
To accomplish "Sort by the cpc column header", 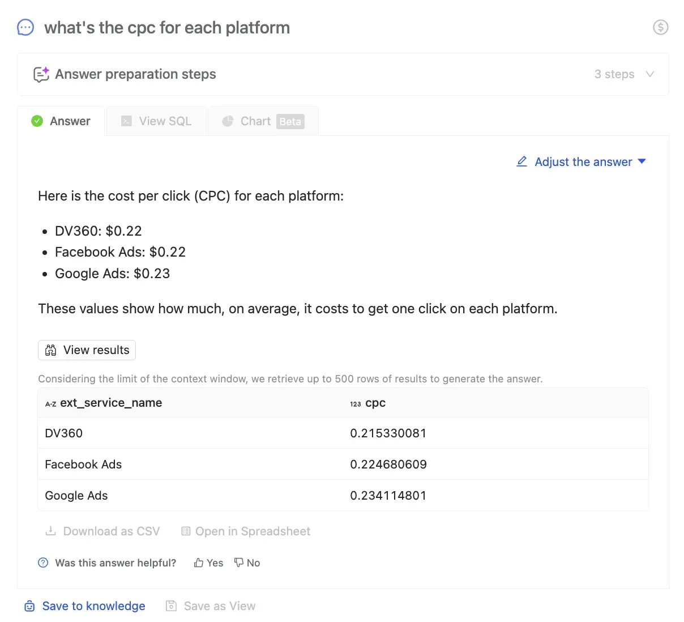I will click(x=375, y=403).
